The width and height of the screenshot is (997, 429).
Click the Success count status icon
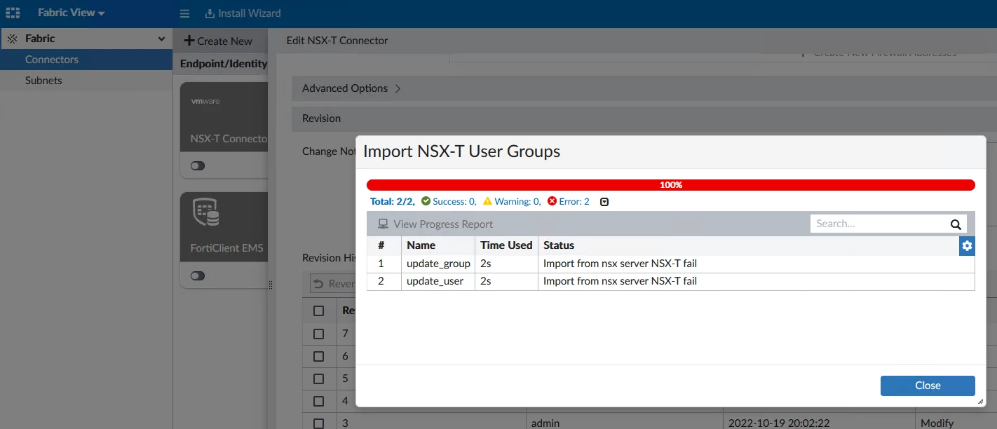pos(426,201)
